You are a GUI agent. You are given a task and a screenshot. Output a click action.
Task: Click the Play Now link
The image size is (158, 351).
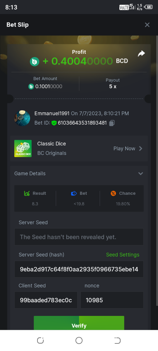(124, 149)
